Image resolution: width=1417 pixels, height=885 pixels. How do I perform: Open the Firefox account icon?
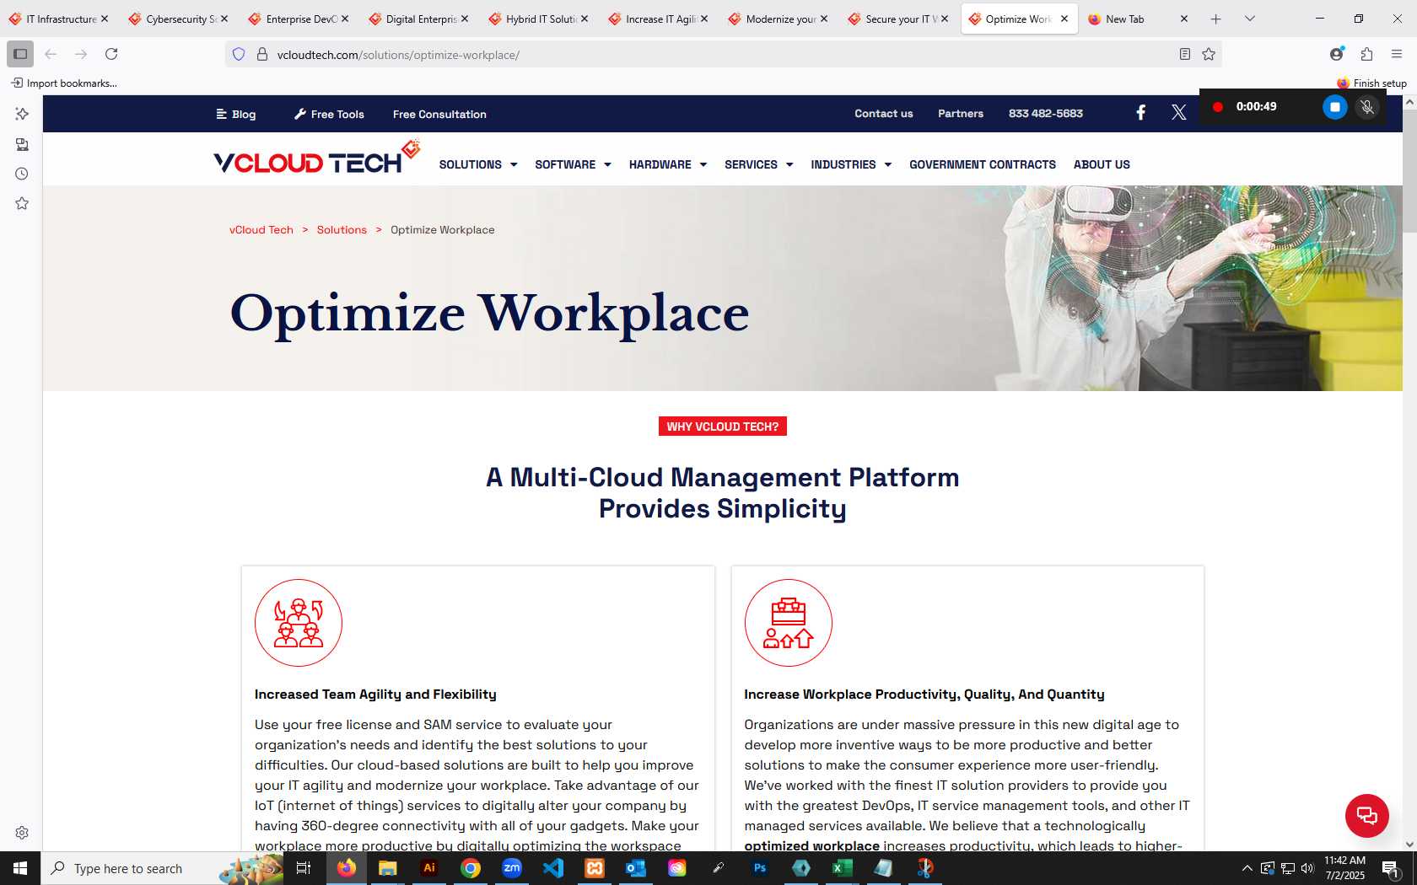[x=1337, y=54]
